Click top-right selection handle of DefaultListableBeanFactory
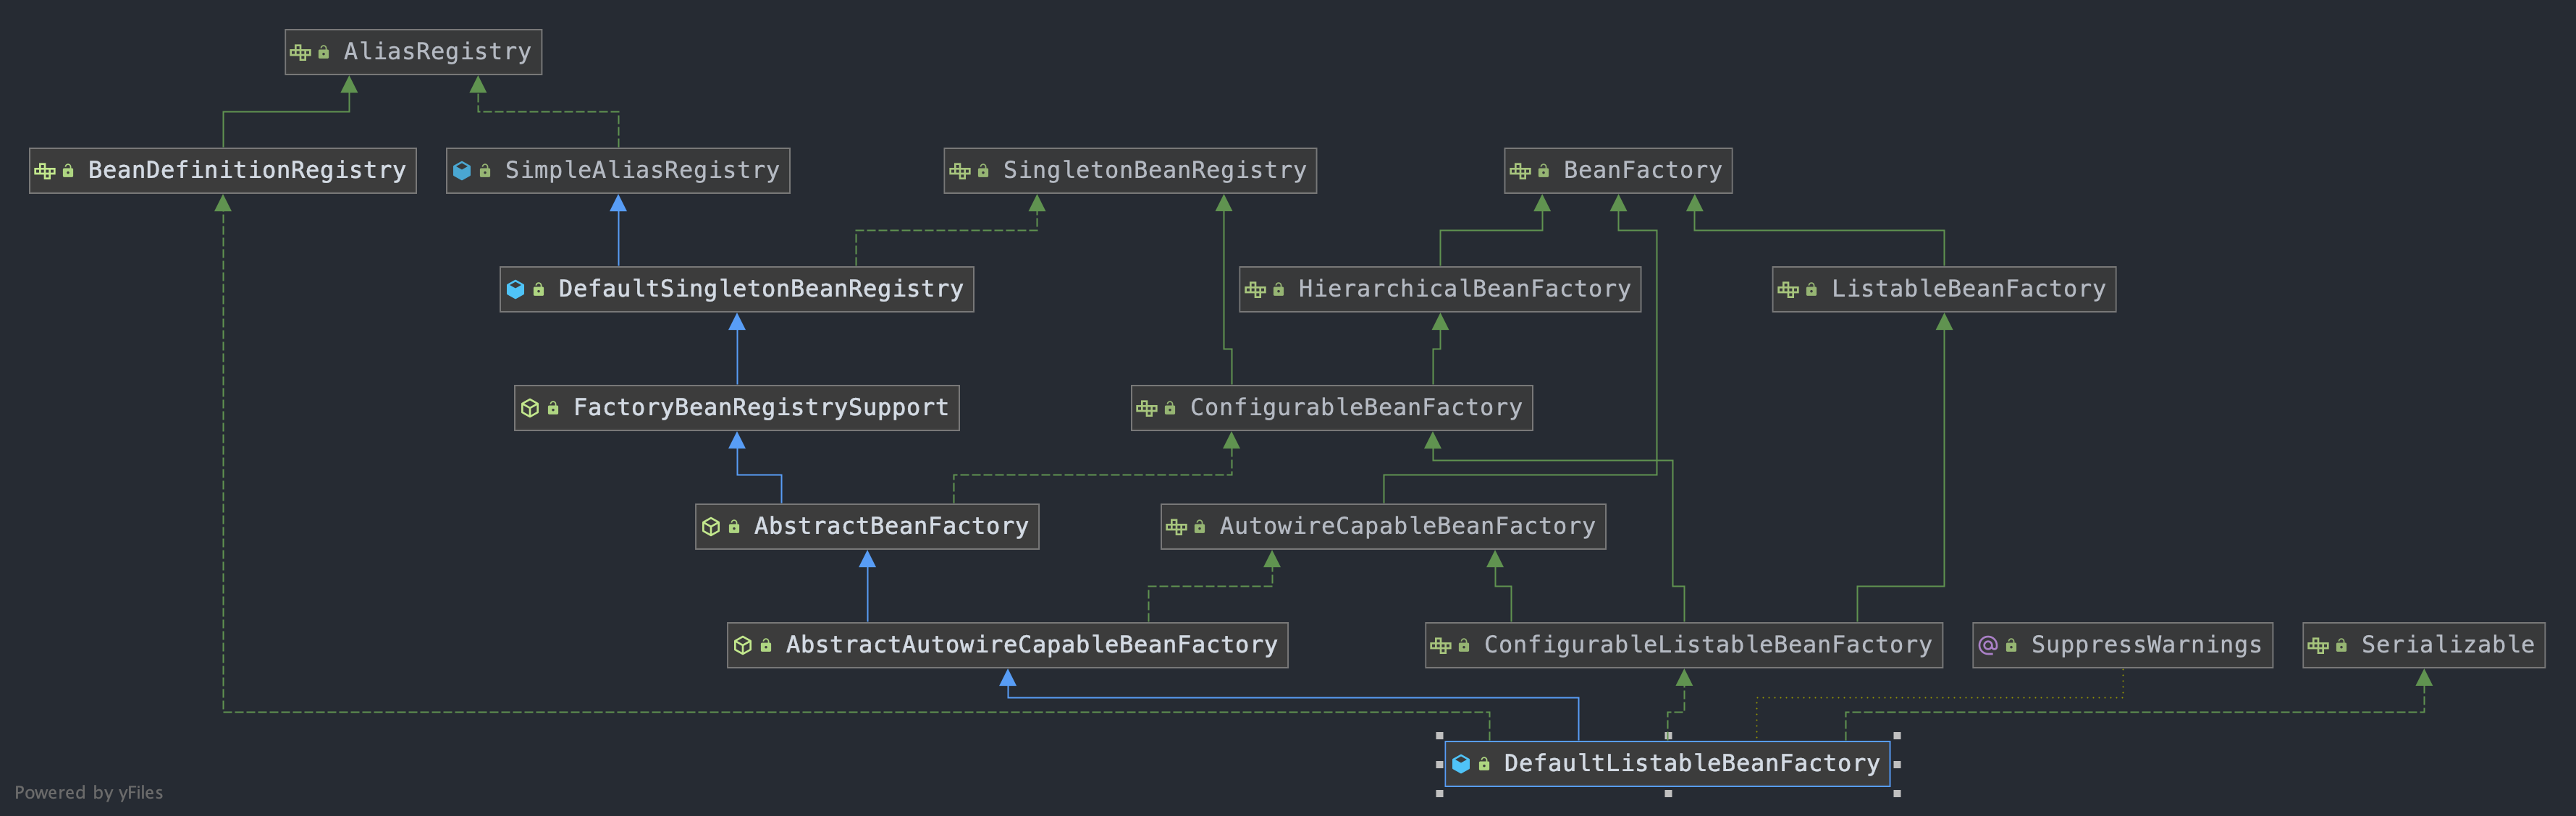2576x816 pixels. 1897,735
